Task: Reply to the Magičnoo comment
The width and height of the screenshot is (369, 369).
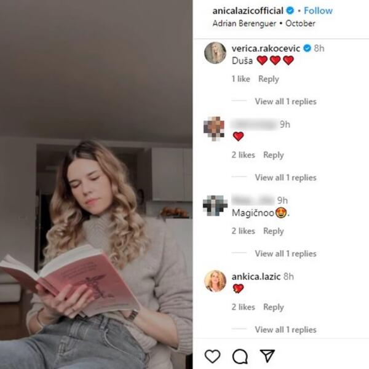Action: (x=274, y=231)
